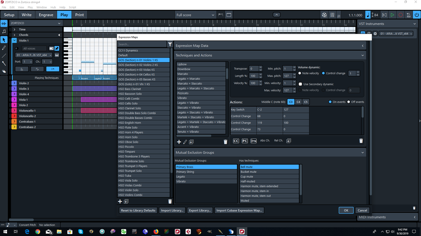The height and width of the screenshot is (236, 421).
Task: Open Firefox from the Windows taskbar
Action: 156,231
